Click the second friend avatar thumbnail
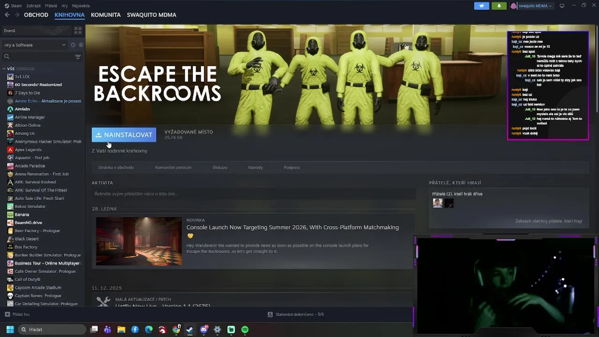 [449, 203]
